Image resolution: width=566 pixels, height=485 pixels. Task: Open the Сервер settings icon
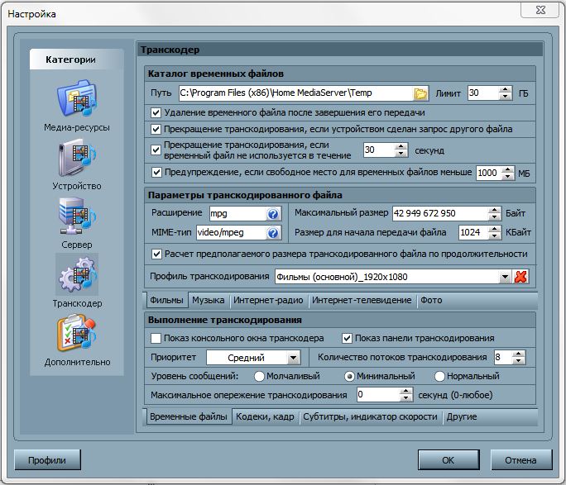[x=76, y=216]
